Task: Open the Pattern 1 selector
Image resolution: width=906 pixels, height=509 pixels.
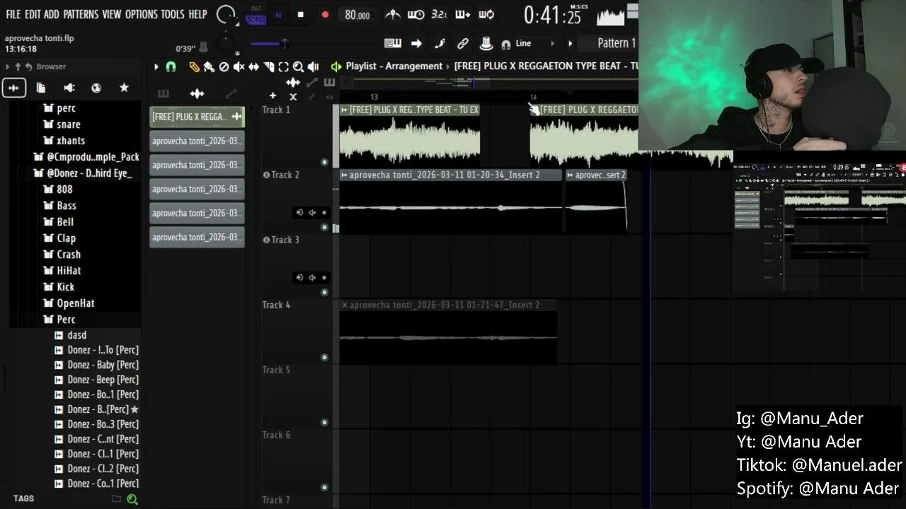Action: pyautogui.click(x=616, y=43)
